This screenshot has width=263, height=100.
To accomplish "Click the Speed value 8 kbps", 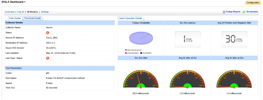I will (49, 83).
